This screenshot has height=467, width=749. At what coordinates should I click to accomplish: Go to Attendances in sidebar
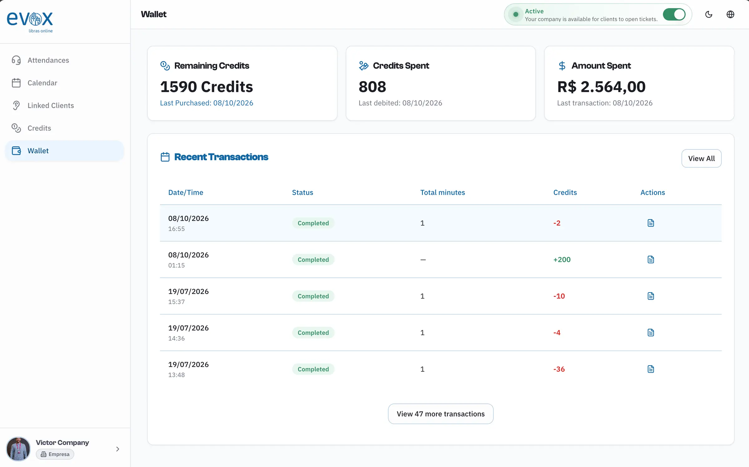coord(65,60)
